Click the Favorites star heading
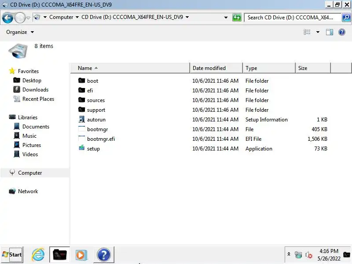 tap(24, 71)
